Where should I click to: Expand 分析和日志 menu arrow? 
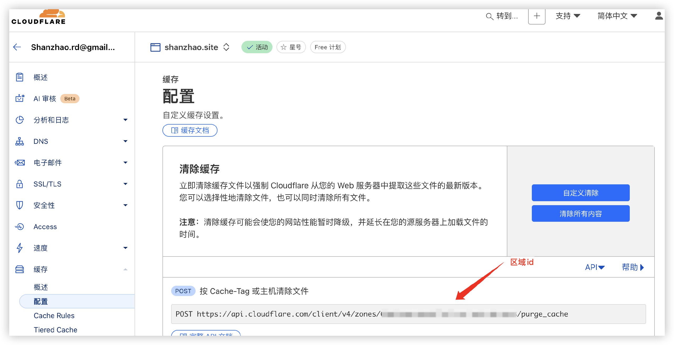click(126, 120)
